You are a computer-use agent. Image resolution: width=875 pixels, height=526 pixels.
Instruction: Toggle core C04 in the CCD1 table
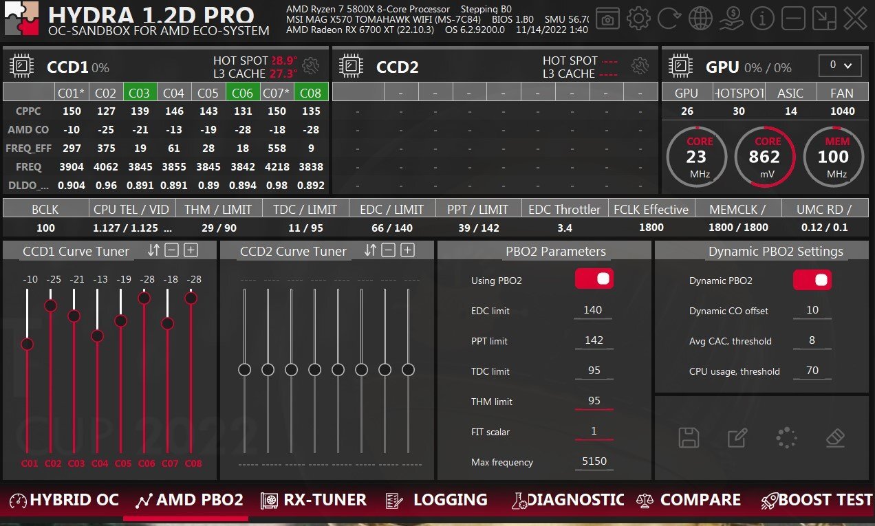174,92
